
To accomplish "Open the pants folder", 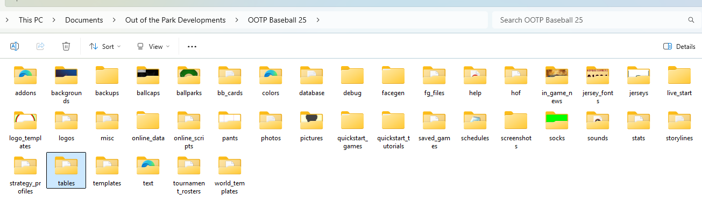I will click(x=230, y=126).
